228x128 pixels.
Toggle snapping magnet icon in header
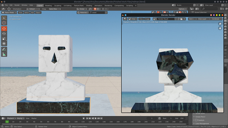[x=95, y=9]
